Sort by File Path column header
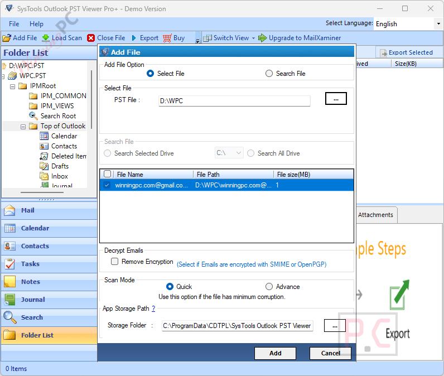 pyautogui.click(x=233, y=175)
